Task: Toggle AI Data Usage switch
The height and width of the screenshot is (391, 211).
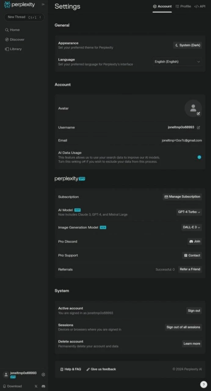Action: click(199, 157)
